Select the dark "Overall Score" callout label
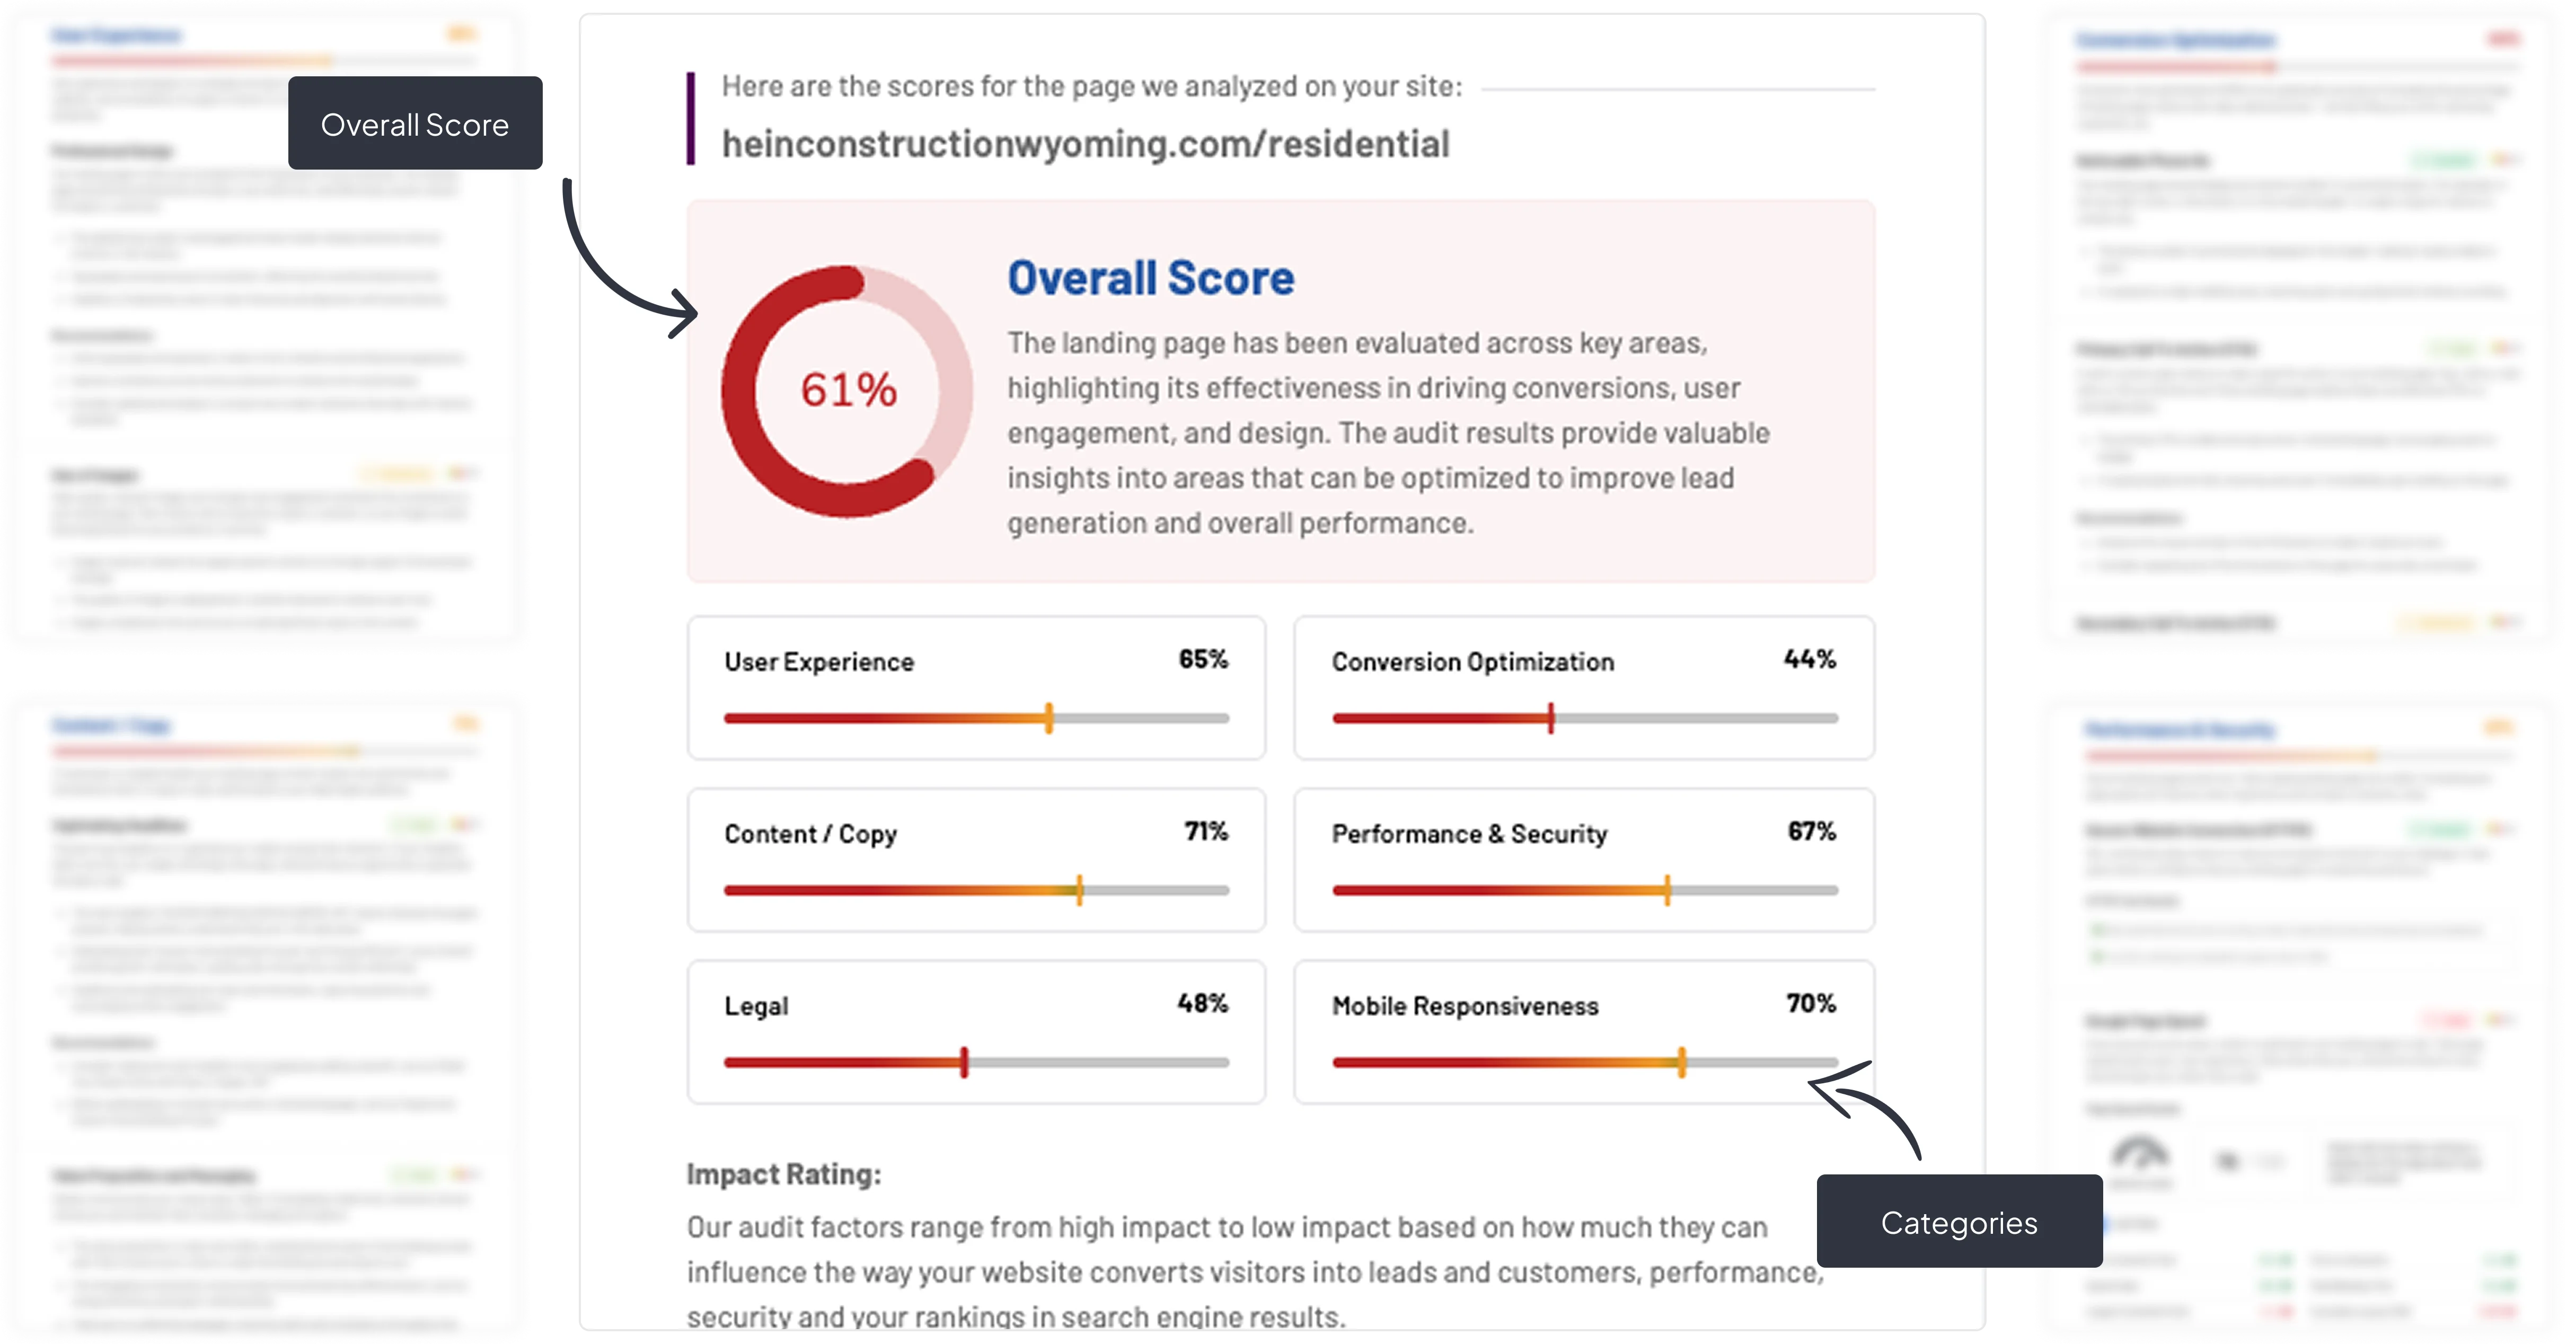The width and height of the screenshot is (2576, 1344). [x=415, y=124]
